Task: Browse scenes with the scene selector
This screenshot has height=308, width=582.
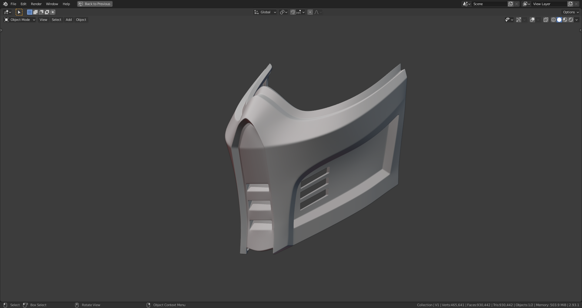Action: [x=466, y=4]
